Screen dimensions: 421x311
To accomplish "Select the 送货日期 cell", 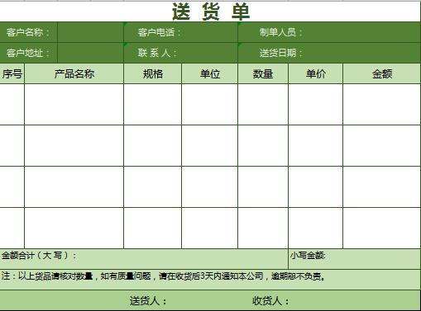I will (x=329, y=53).
